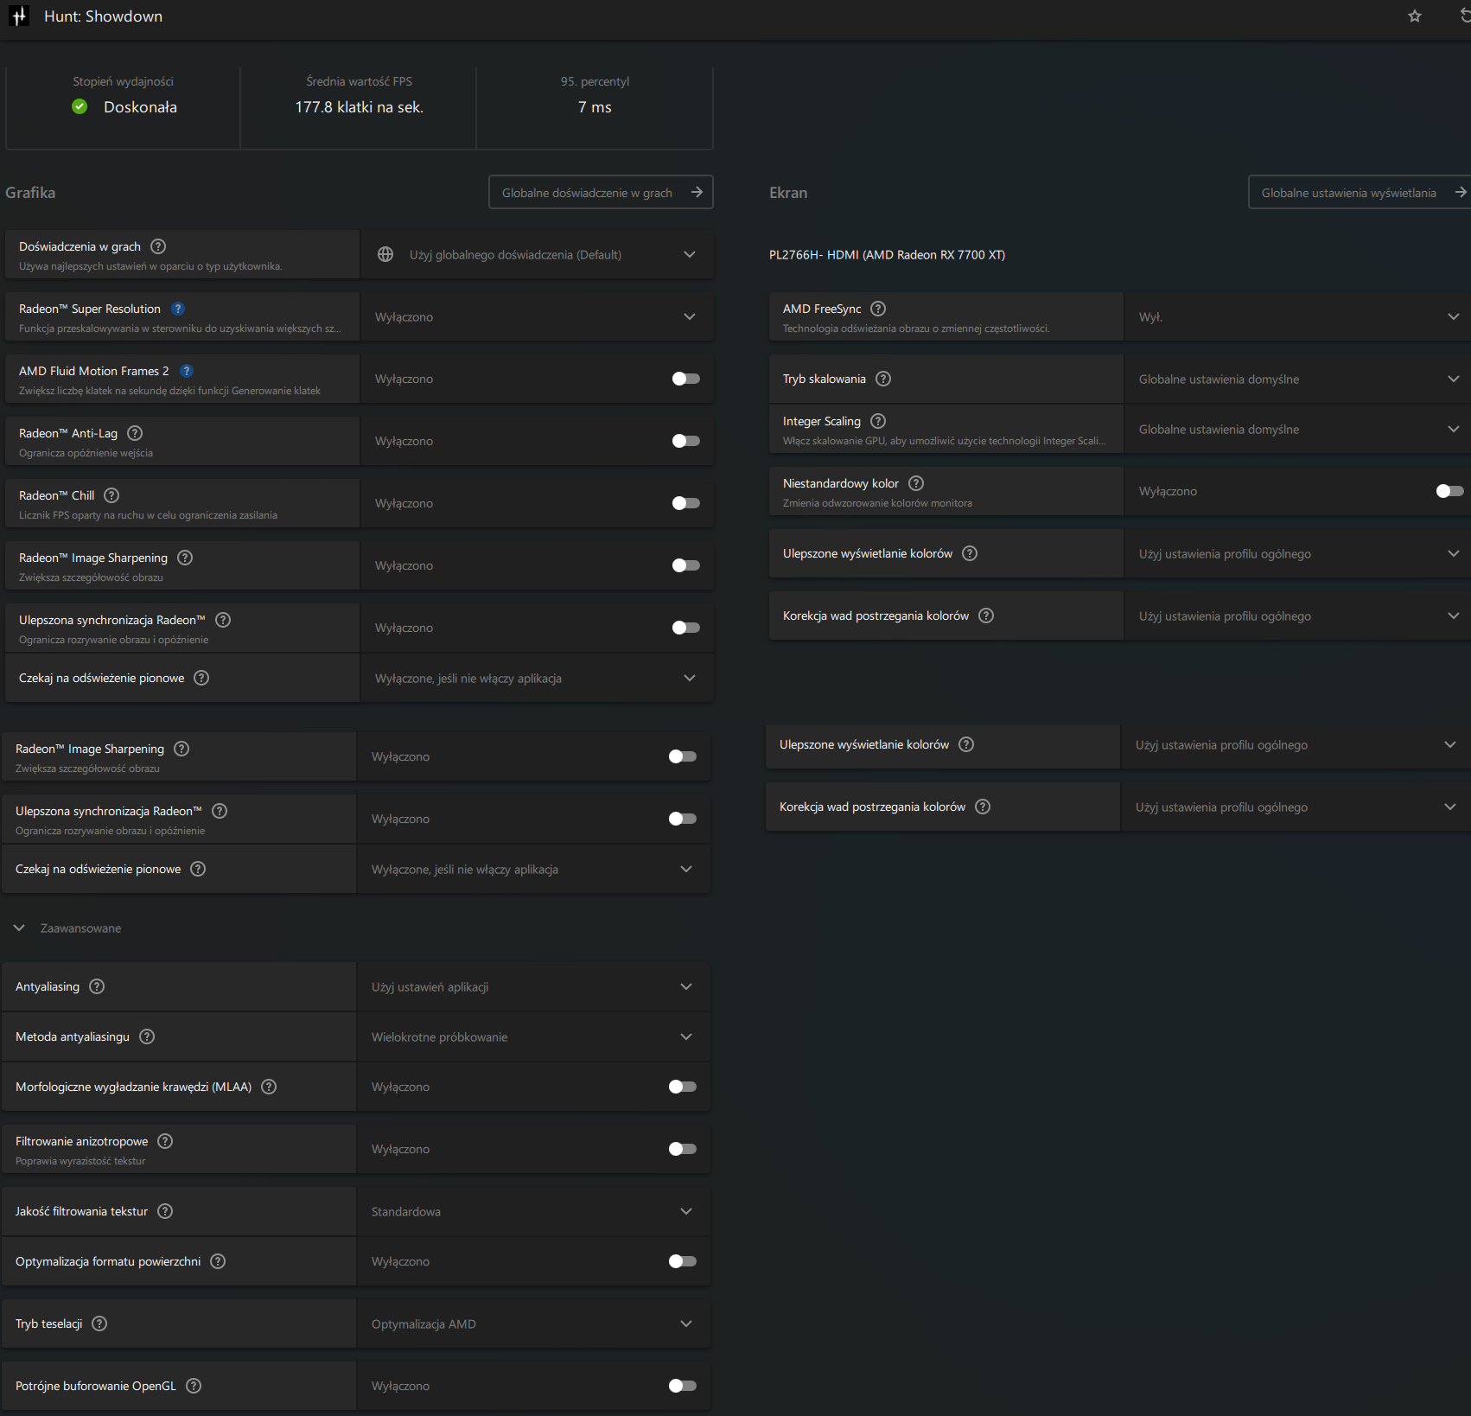Click the Hunt: Showdown game logo icon
This screenshot has width=1471, height=1416.
19,16
